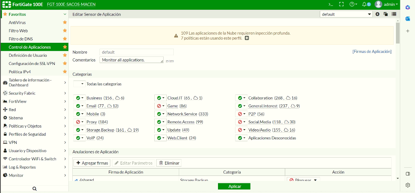Clone the sensor with the copy icon
415x193 pixels.
[385, 14]
